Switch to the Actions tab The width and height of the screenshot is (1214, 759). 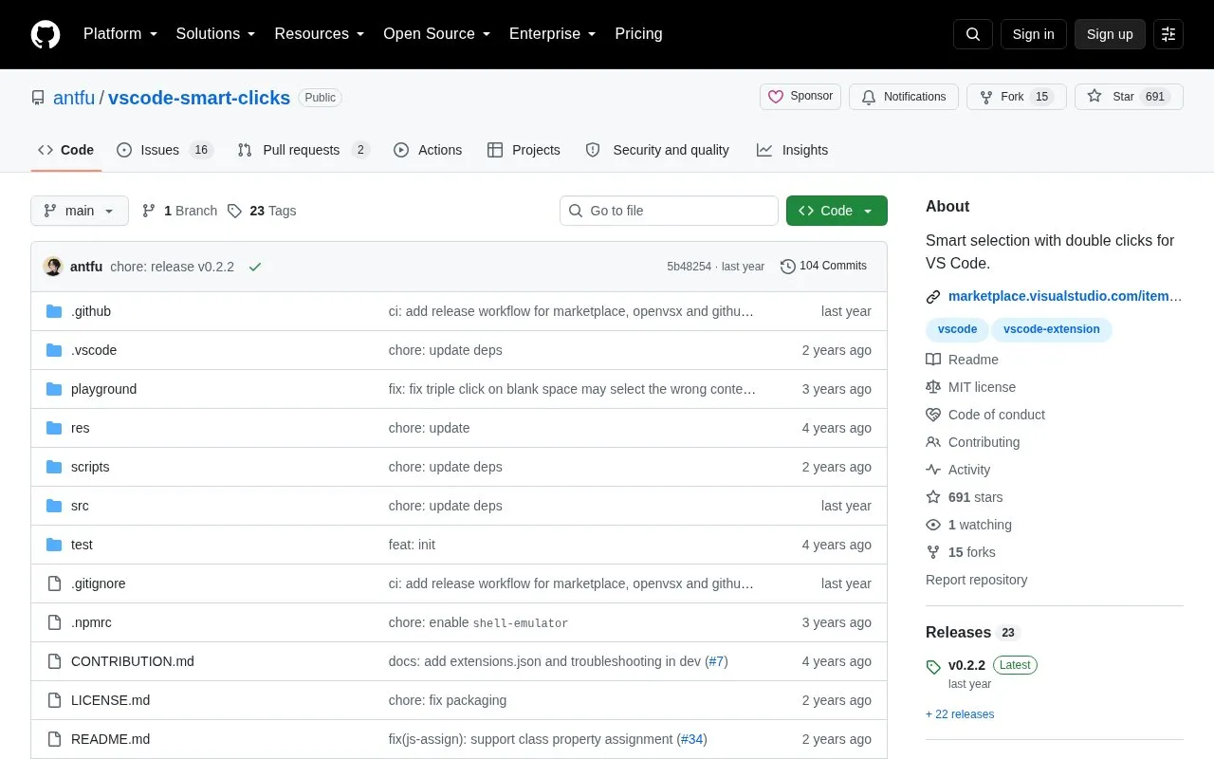click(428, 150)
